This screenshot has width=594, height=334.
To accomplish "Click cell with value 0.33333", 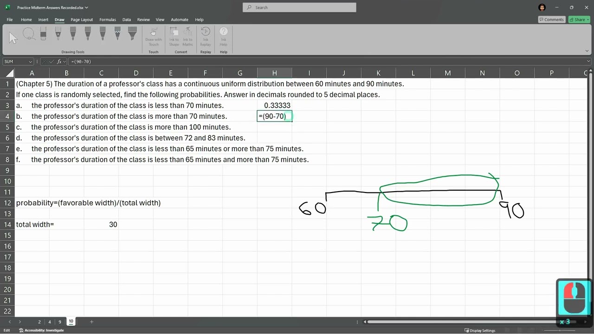I will (274, 105).
